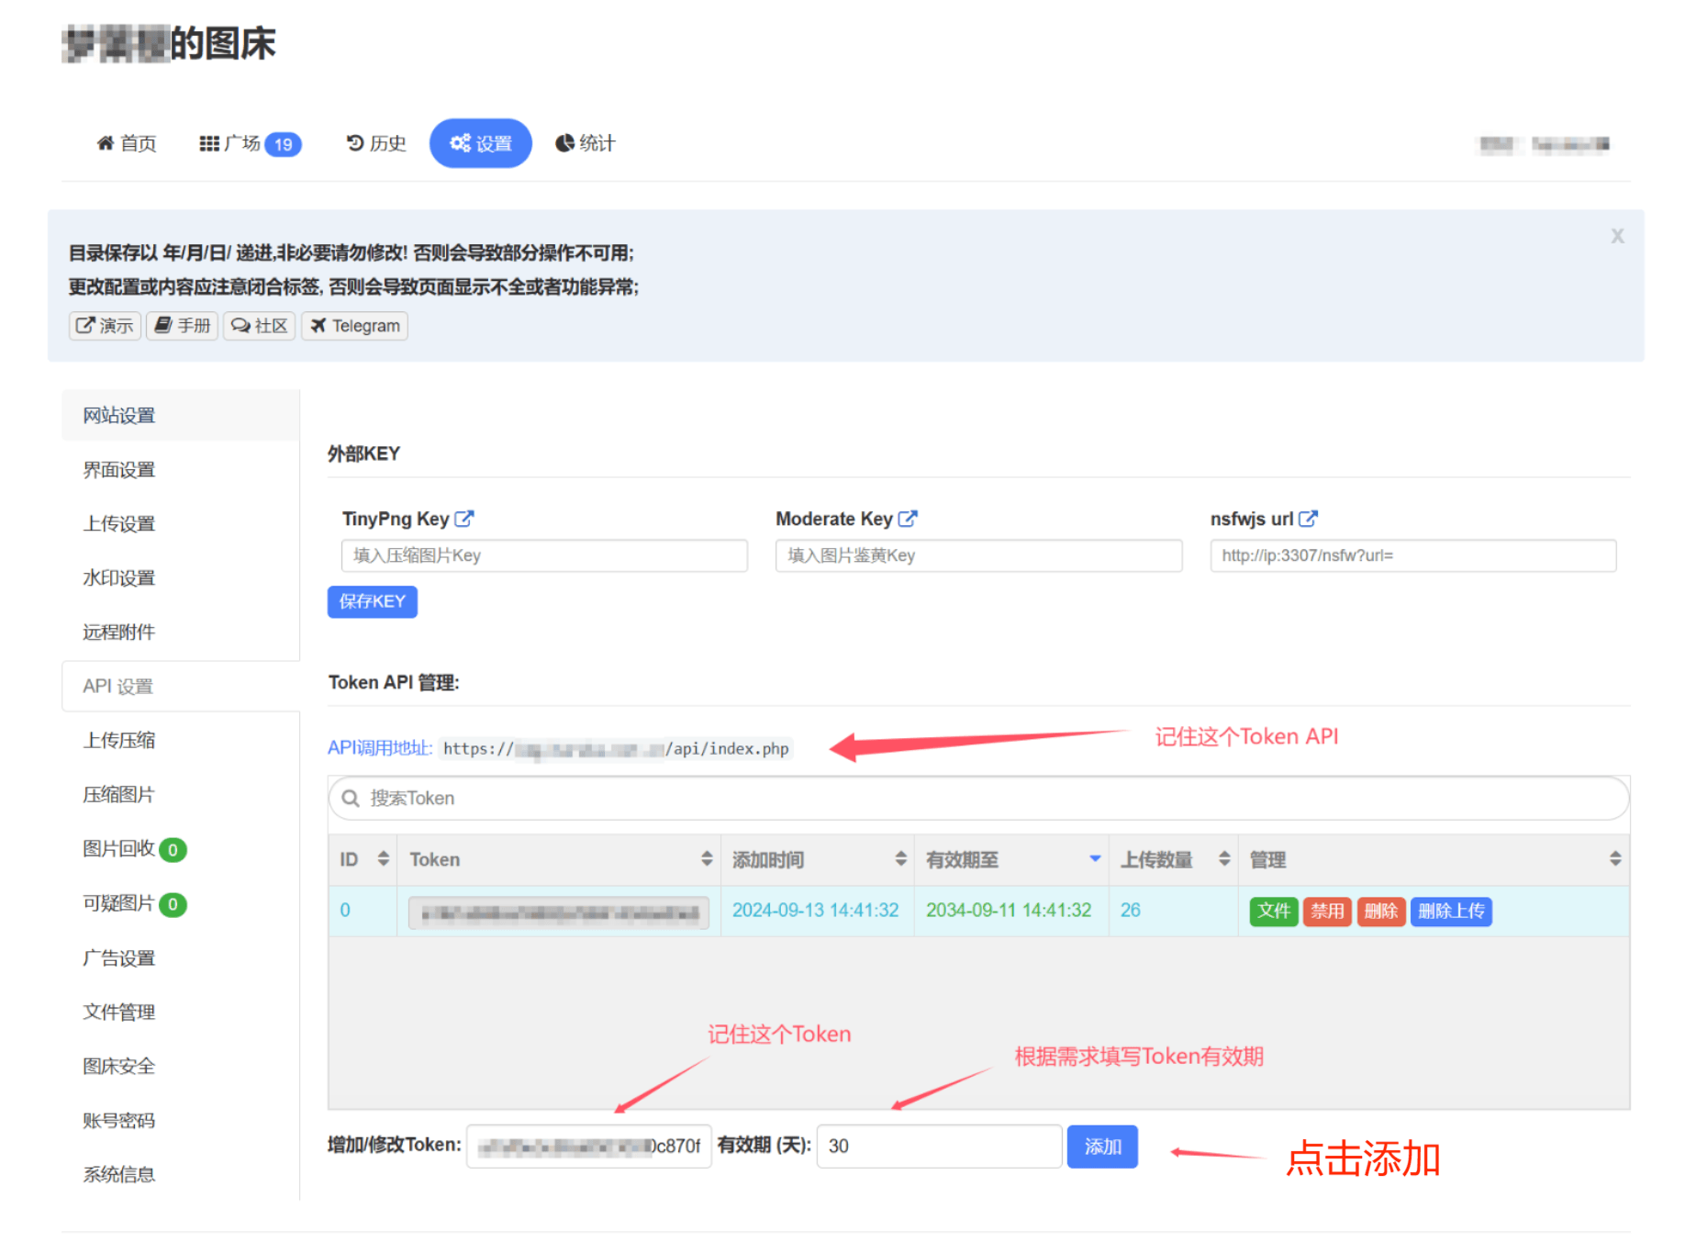Click the 保存KEY button
The width and height of the screenshot is (1685, 1242).
point(373,602)
